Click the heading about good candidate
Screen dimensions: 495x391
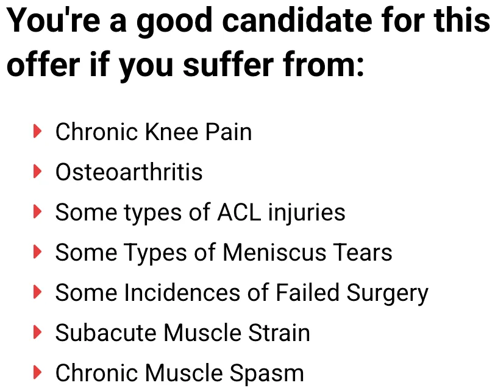click(248, 43)
